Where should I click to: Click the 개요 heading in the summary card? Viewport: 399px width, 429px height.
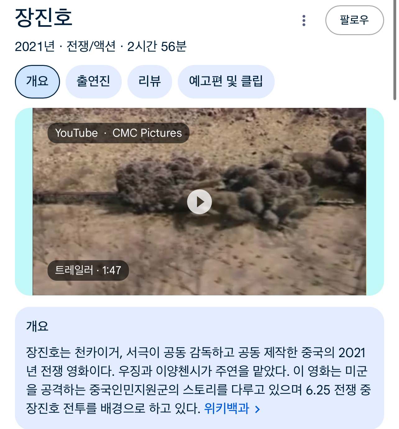[x=37, y=326]
